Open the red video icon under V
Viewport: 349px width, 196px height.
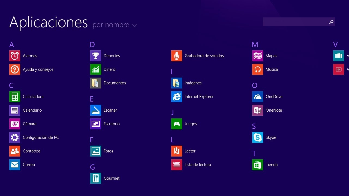339,69
